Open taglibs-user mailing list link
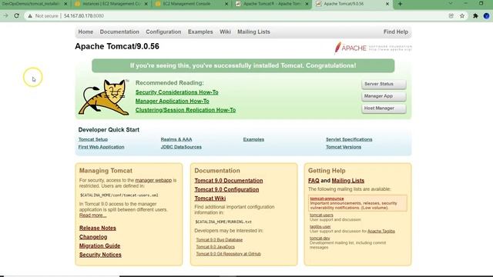This screenshot has width=493, height=277. pos(320,226)
